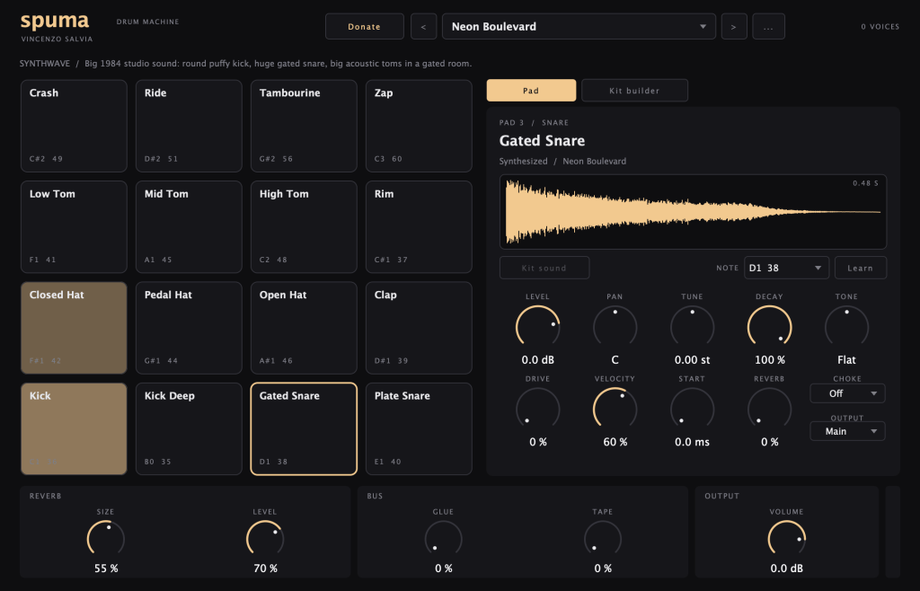The image size is (920, 591).
Task: Select the Plate Snare pad
Action: point(419,428)
